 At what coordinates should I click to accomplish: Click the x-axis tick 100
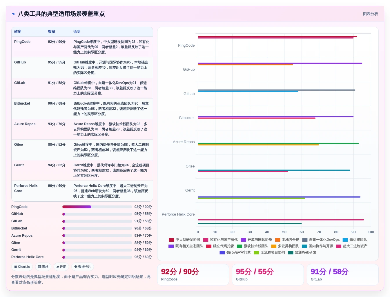click(x=371, y=232)
